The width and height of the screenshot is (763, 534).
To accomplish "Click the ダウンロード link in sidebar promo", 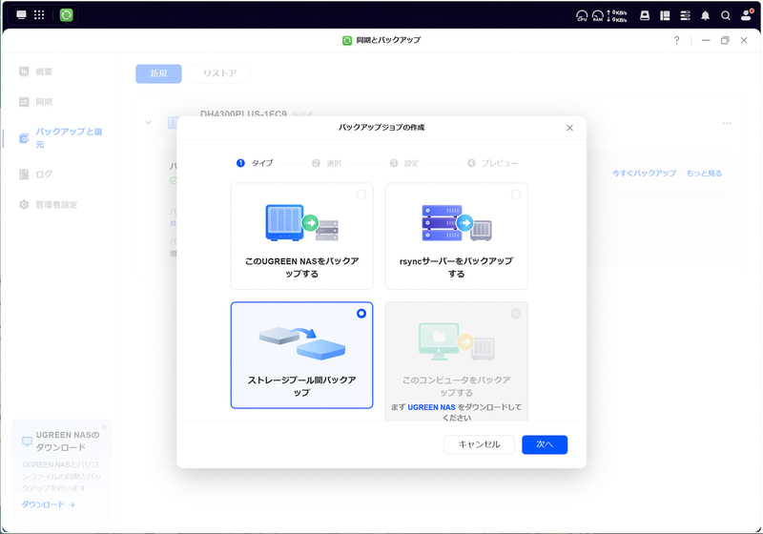I will [x=48, y=504].
